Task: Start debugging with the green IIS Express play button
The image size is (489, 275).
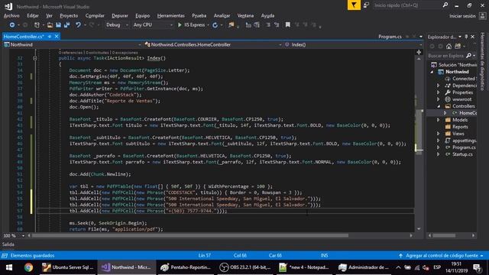Action: pyautogui.click(x=180, y=25)
